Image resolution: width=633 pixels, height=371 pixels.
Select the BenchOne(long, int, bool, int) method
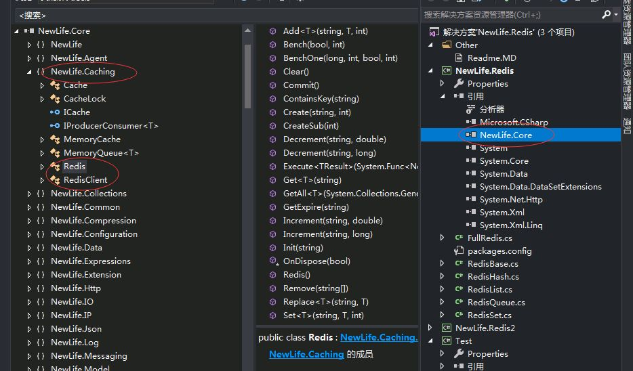[340, 58]
